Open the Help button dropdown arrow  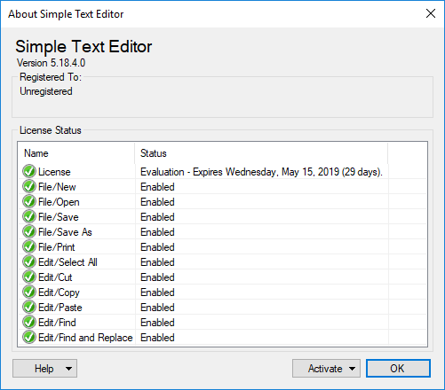coord(68,369)
